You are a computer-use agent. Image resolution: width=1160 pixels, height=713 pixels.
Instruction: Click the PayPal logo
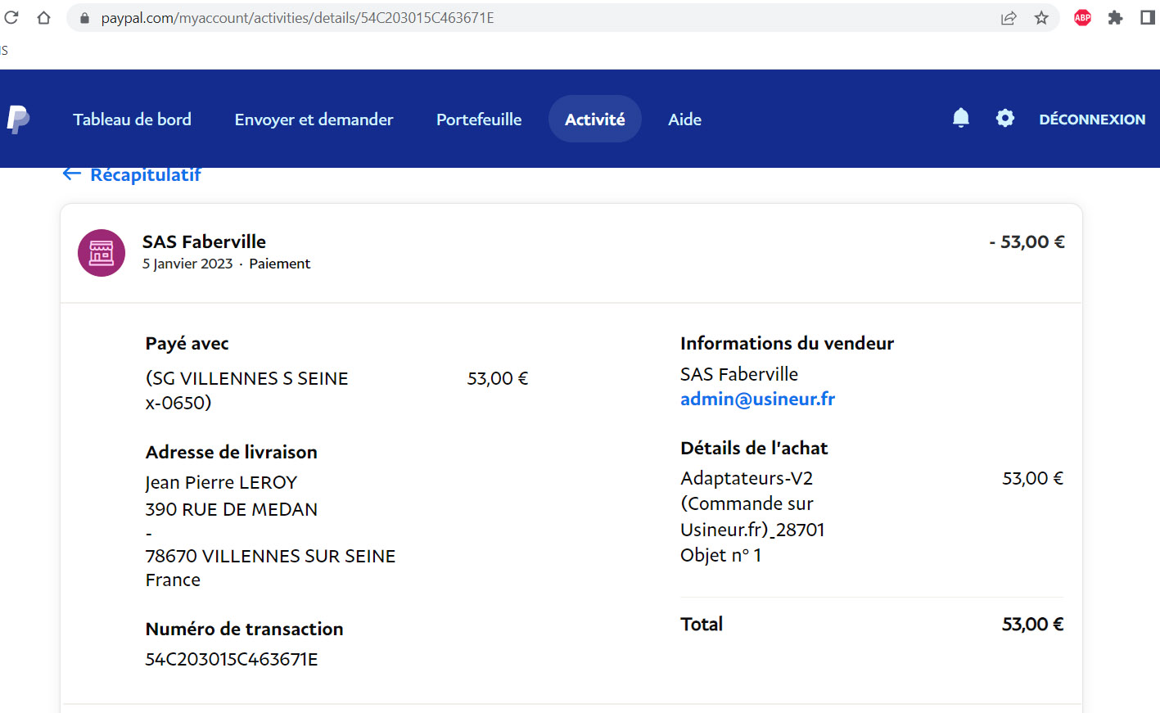click(x=18, y=120)
